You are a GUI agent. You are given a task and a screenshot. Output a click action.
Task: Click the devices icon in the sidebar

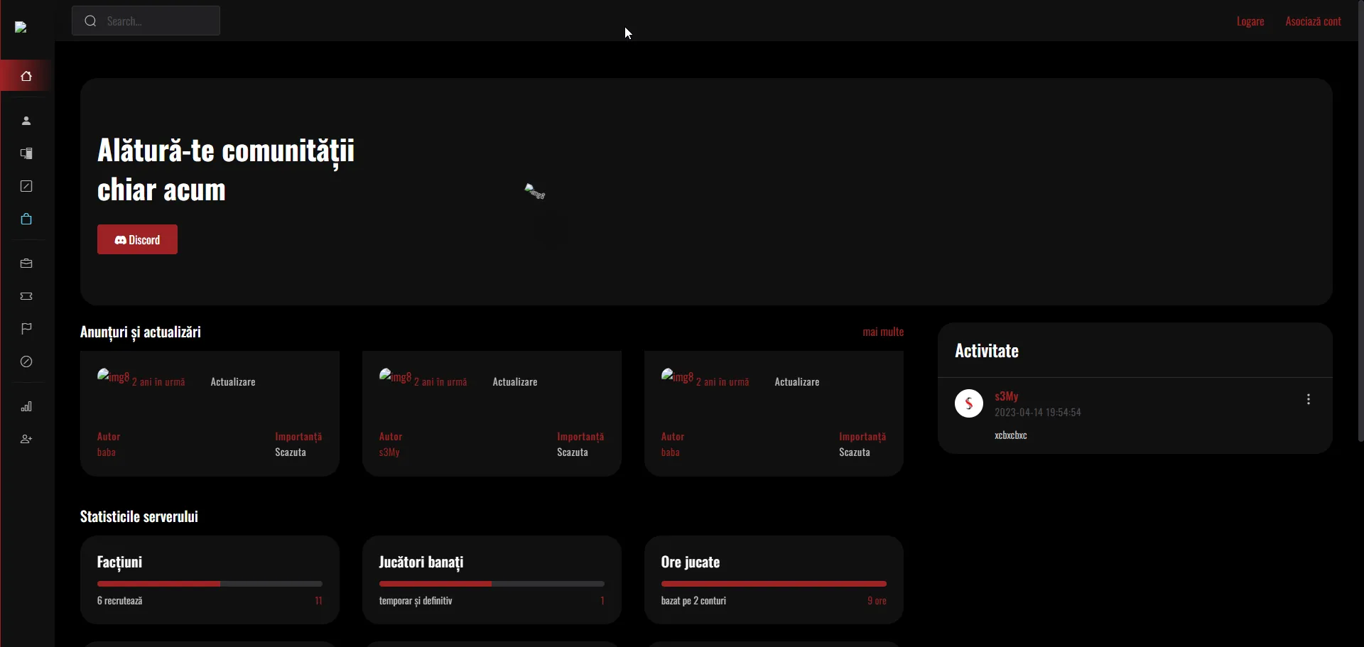(x=26, y=153)
